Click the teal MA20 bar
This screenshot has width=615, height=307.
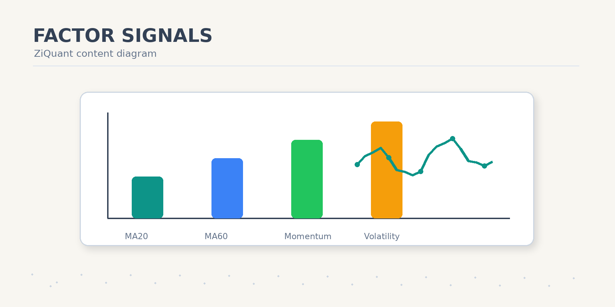click(147, 197)
